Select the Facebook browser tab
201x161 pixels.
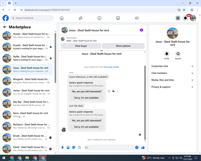tap(9, 3)
